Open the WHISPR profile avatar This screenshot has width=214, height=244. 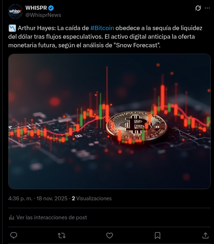click(x=15, y=11)
